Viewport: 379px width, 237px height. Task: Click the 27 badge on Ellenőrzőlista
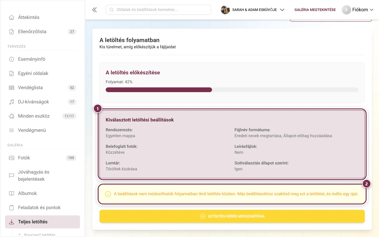coord(72,32)
